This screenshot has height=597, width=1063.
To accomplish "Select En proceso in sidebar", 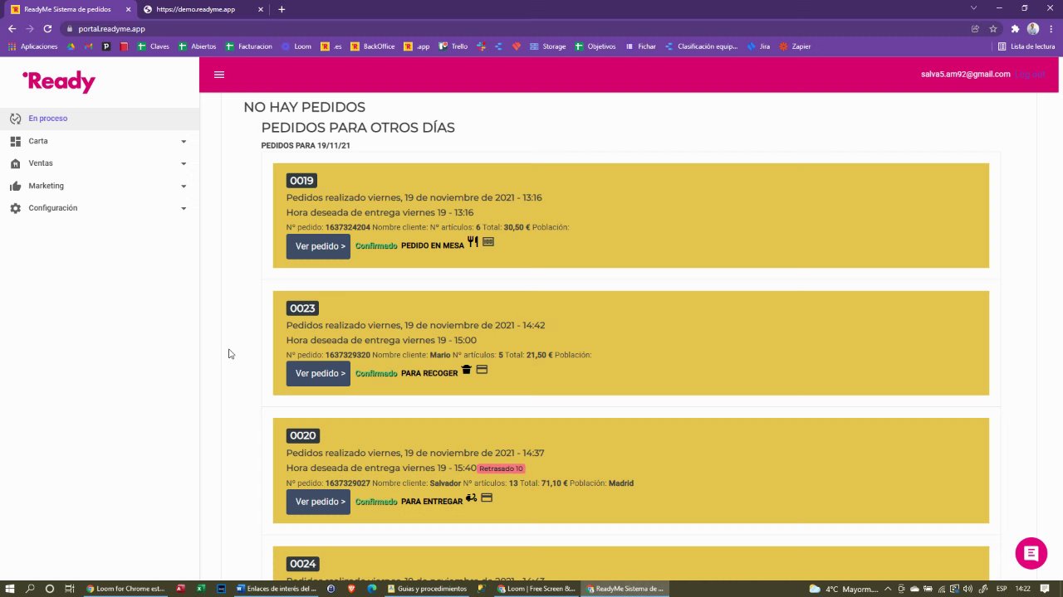I will point(100,119).
